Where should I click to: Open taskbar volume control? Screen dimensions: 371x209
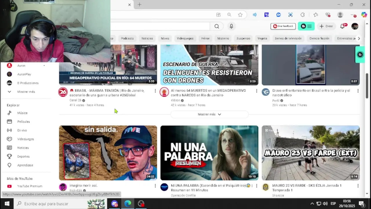[x=325, y=204]
